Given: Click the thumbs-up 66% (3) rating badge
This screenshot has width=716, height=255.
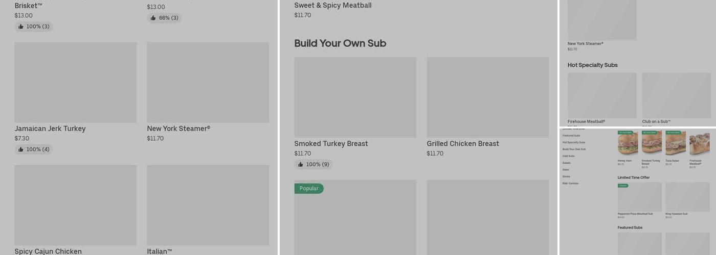Looking at the screenshot, I should click(165, 18).
